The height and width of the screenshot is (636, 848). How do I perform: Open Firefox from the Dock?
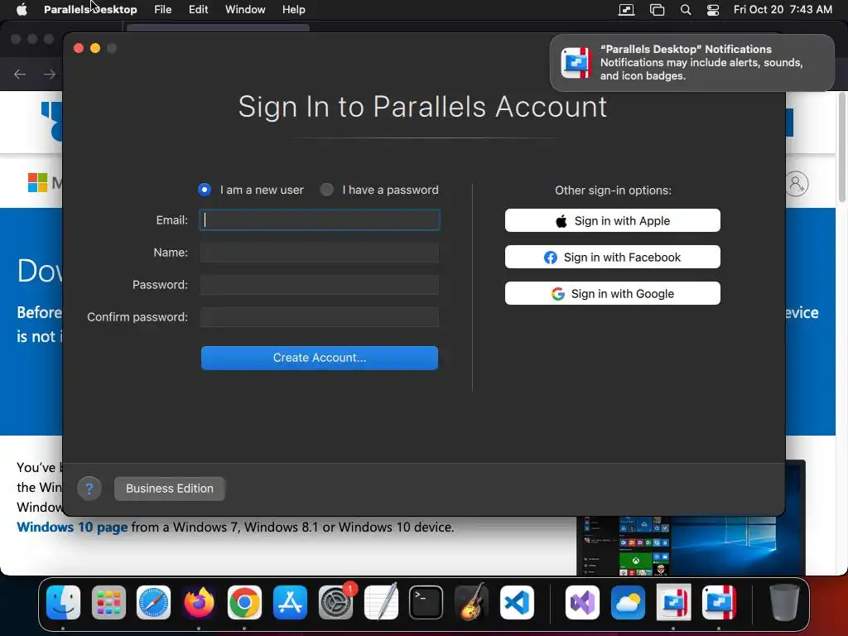coord(199,603)
